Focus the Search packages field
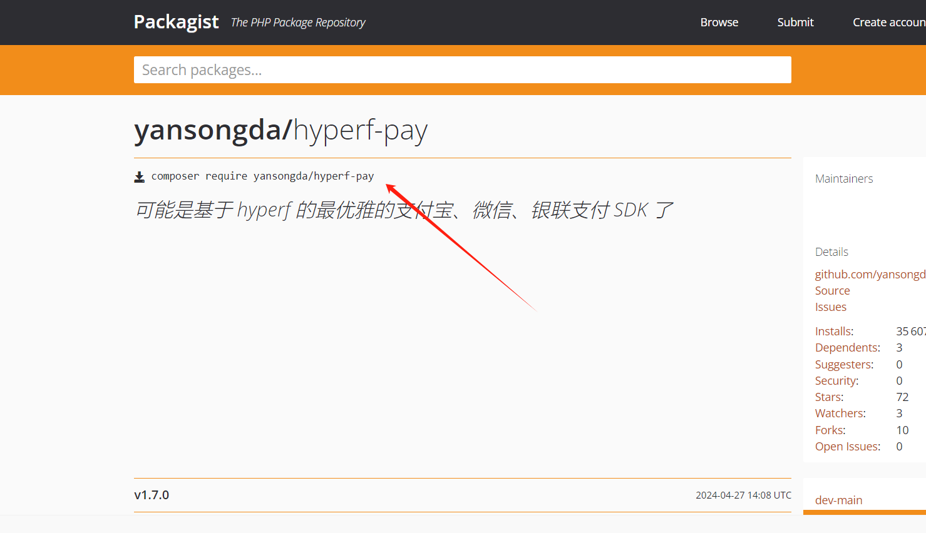926x533 pixels. pos(462,70)
